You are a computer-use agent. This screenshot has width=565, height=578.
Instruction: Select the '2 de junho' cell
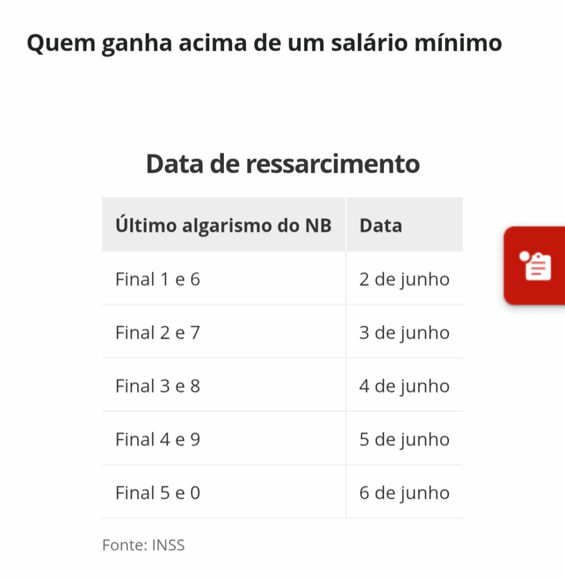[404, 279]
